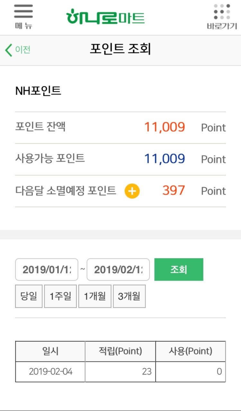Click the start date field 2019/01

[47, 270]
